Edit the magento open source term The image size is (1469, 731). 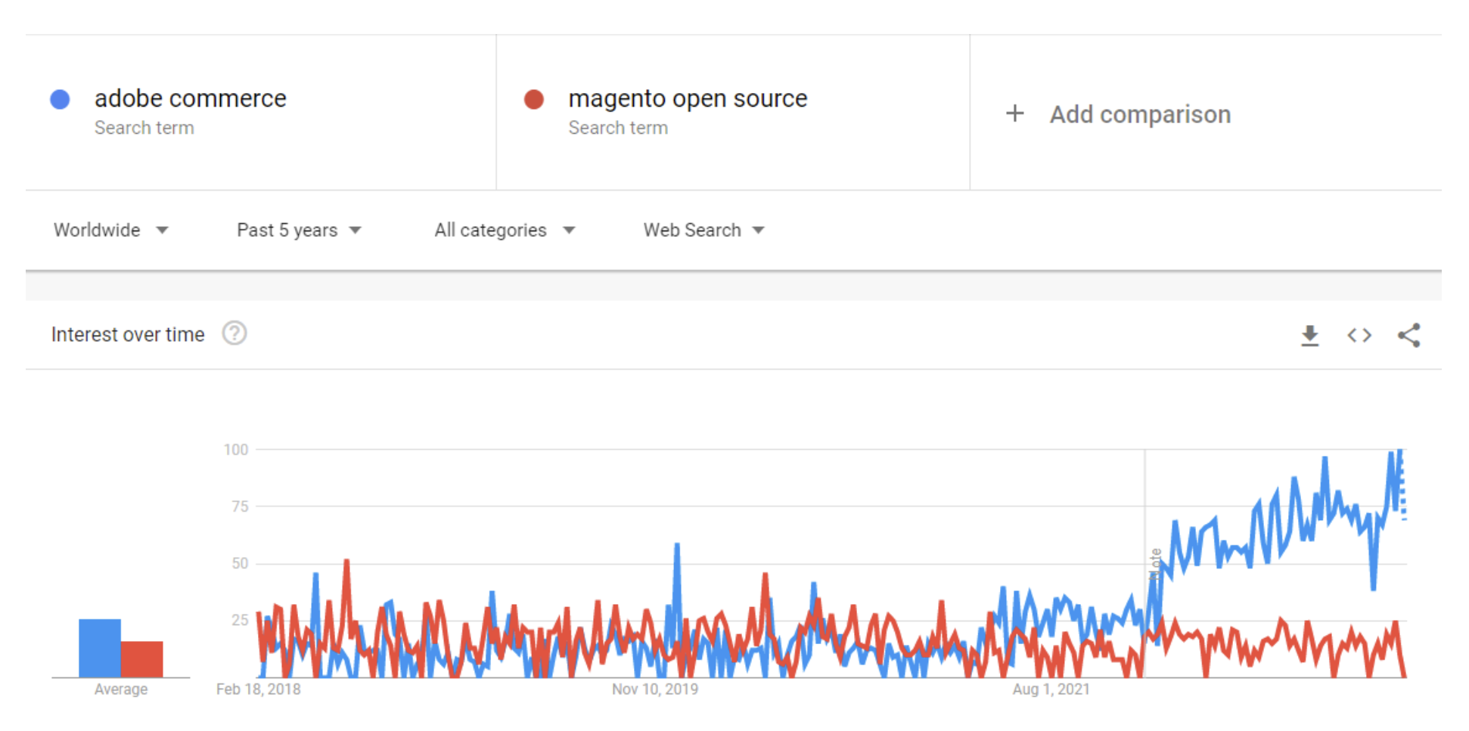(687, 98)
